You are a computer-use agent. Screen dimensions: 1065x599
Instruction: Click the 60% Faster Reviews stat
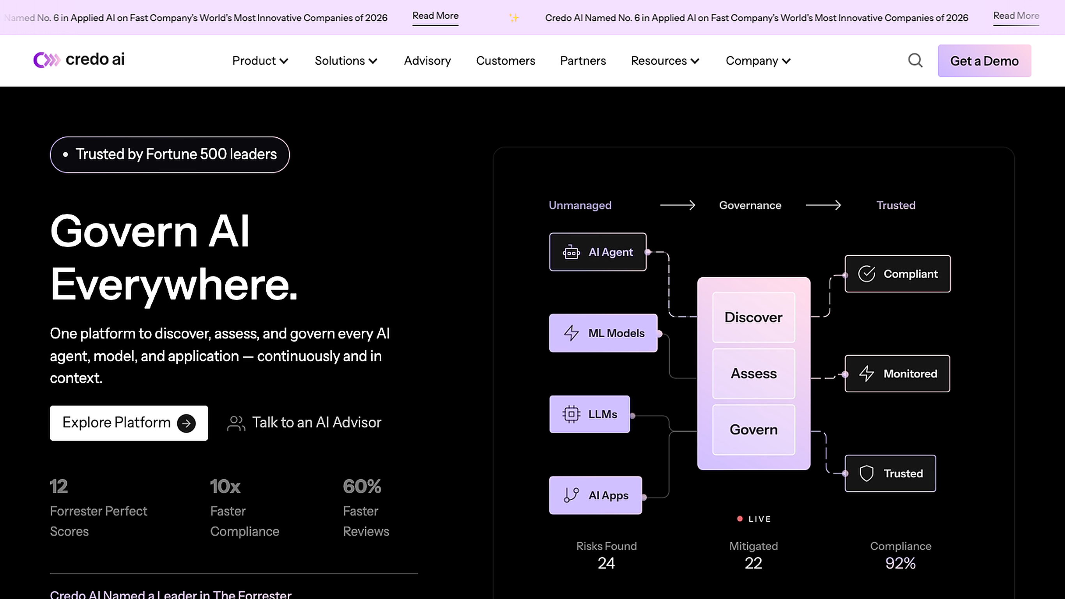pos(366,508)
